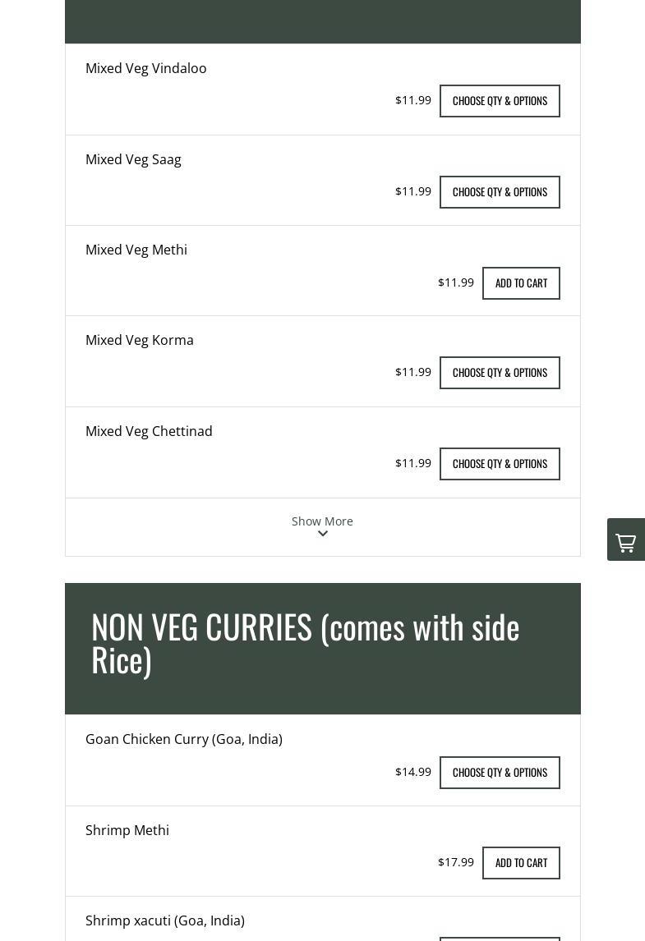Add Mixed Veg Methi to cart
This screenshot has height=941, width=645.
(521, 283)
